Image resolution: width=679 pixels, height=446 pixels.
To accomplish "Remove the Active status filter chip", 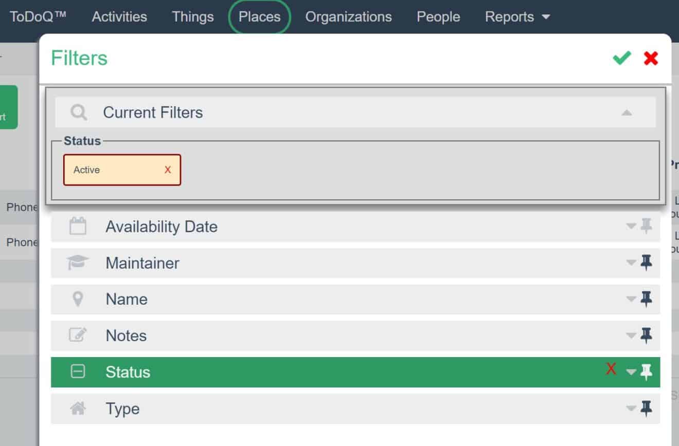I will (168, 170).
